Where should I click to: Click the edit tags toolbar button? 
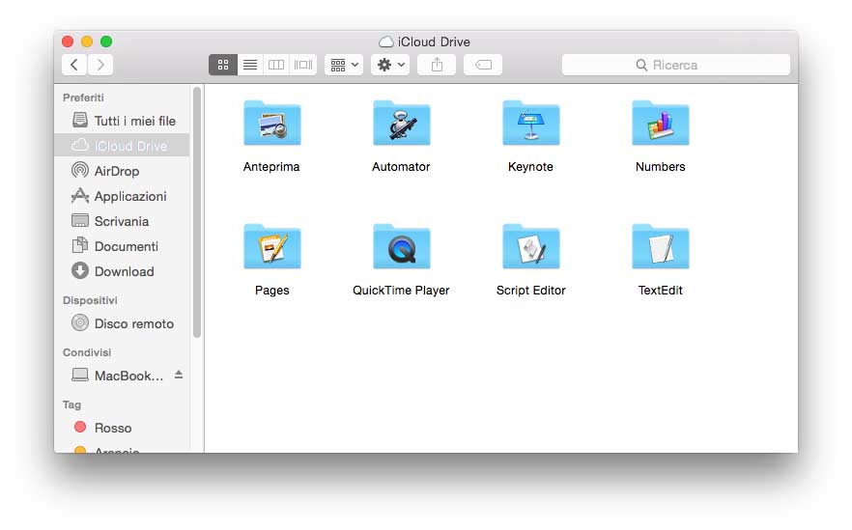[483, 65]
